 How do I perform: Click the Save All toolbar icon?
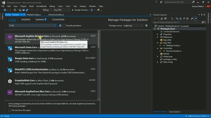27,10
